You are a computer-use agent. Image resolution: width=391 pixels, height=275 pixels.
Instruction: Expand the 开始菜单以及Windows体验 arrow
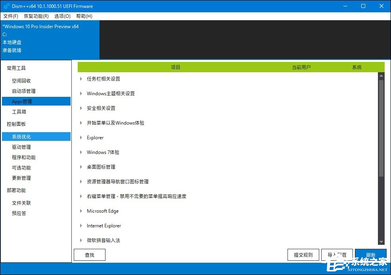[81, 123]
